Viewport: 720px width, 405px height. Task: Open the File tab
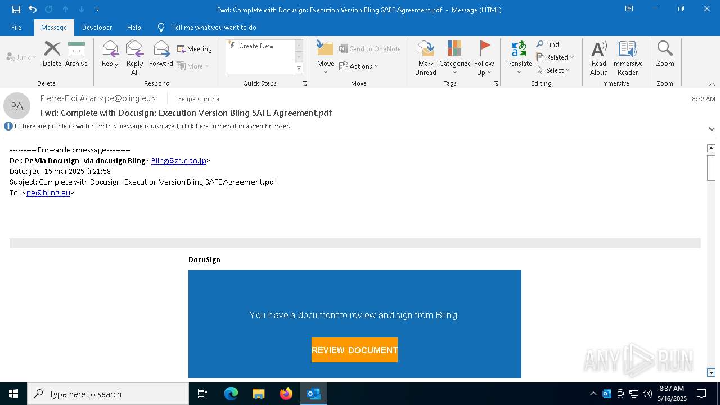(x=16, y=28)
